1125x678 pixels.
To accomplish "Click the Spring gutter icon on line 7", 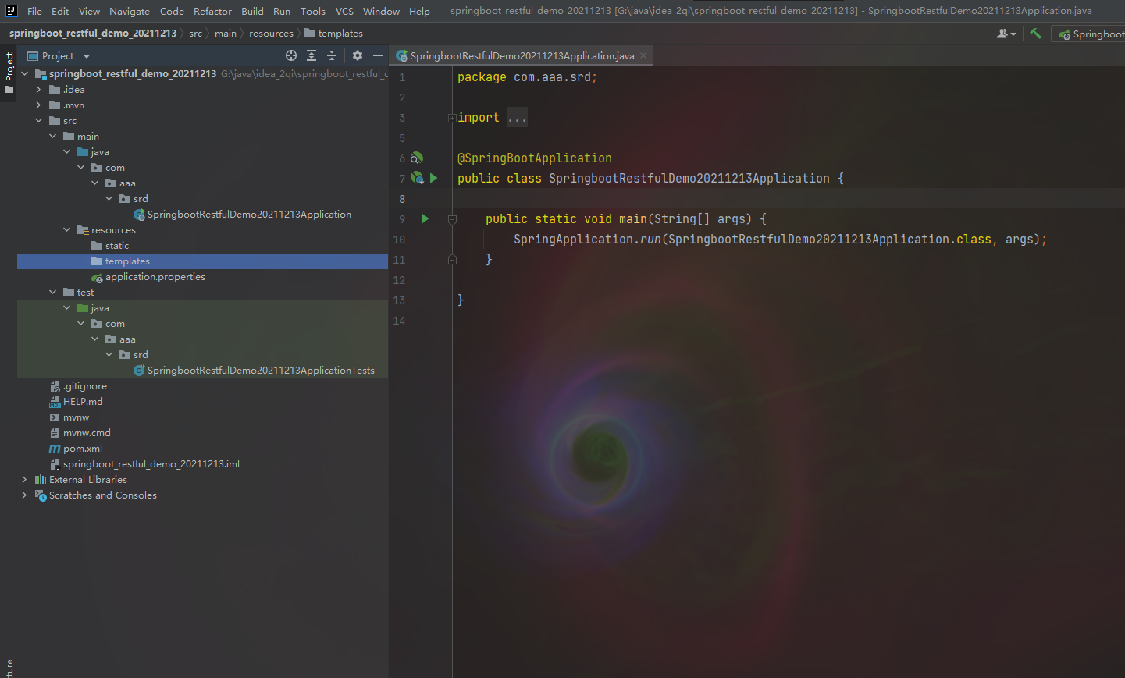I will coord(417,179).
